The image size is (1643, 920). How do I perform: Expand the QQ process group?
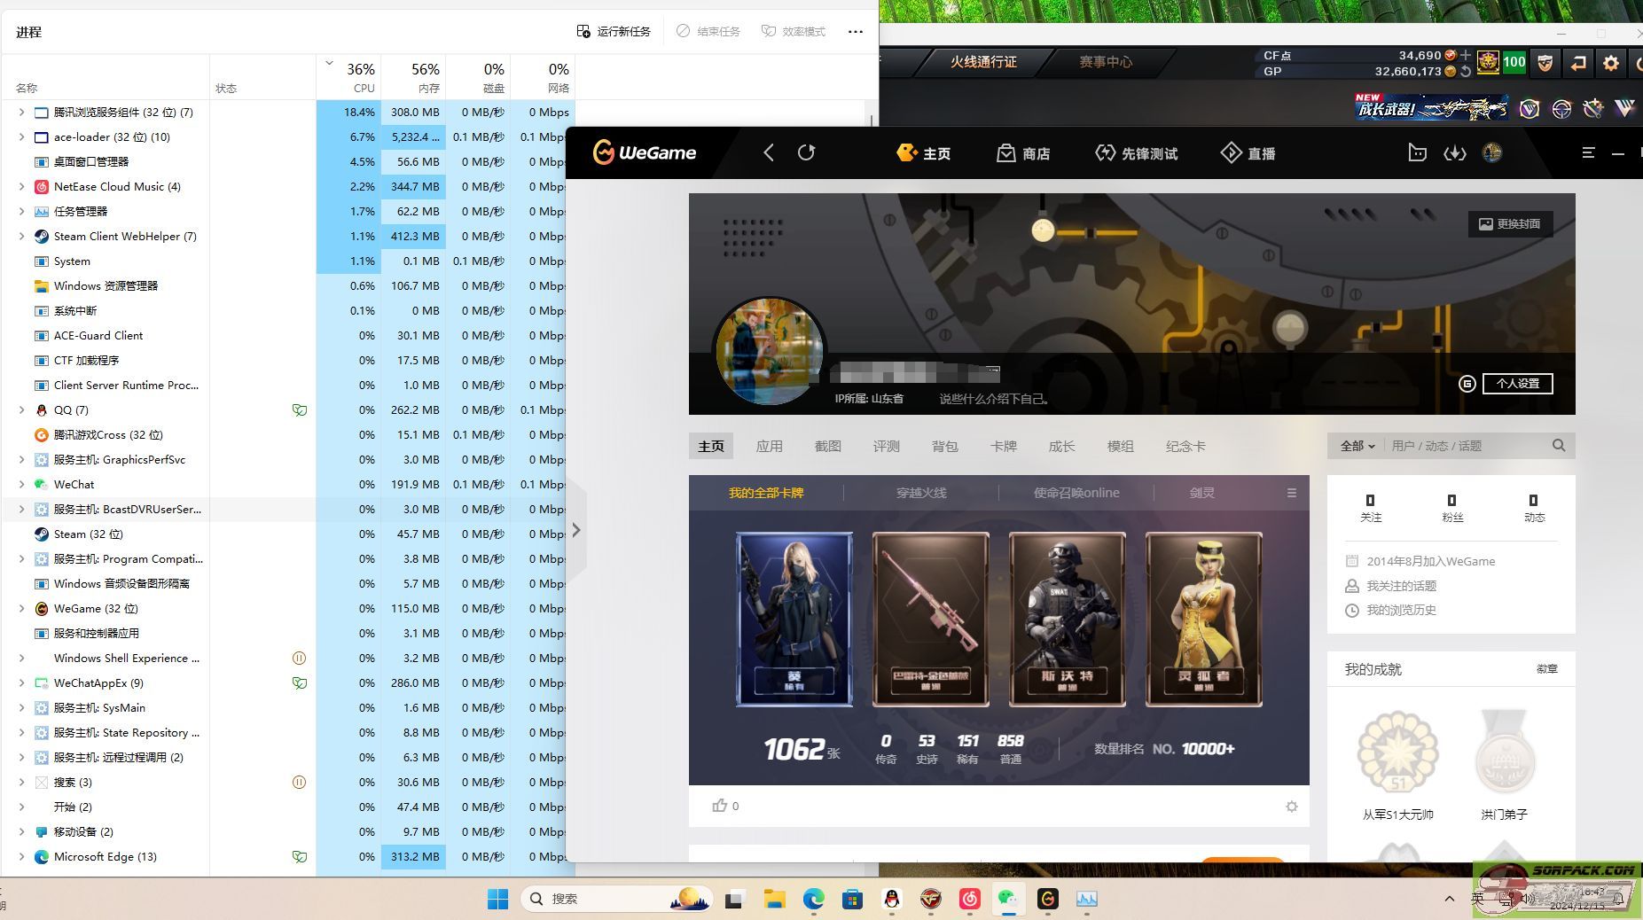[x=21, y=410]
